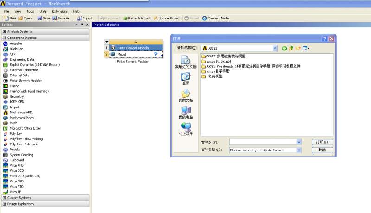Click the Save toolbar button
Image resolution: width=371 pixels, height=213 pixels.
(44, 18)
